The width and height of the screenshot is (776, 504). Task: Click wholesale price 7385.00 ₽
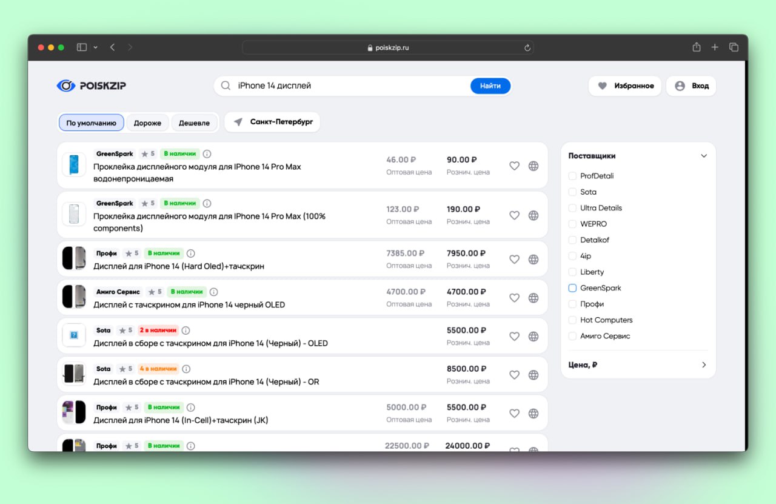coord(406,253)
